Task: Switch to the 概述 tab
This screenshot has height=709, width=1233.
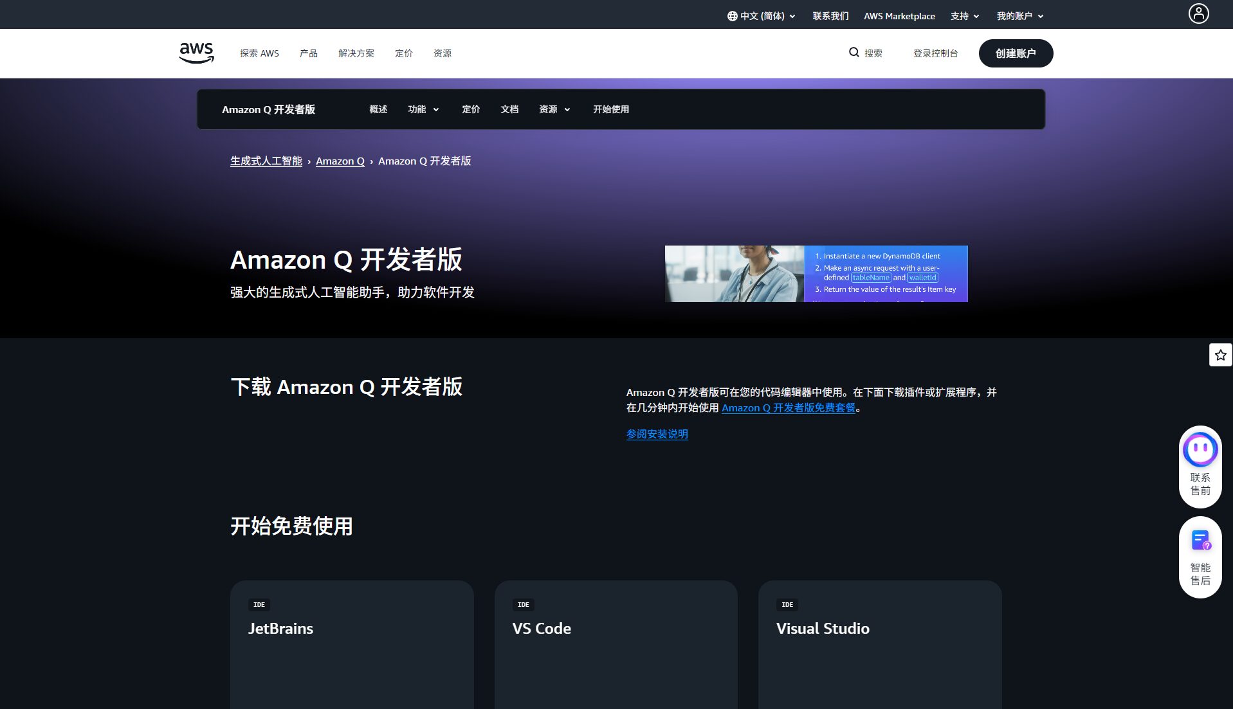Action: (x=378, y=109)
